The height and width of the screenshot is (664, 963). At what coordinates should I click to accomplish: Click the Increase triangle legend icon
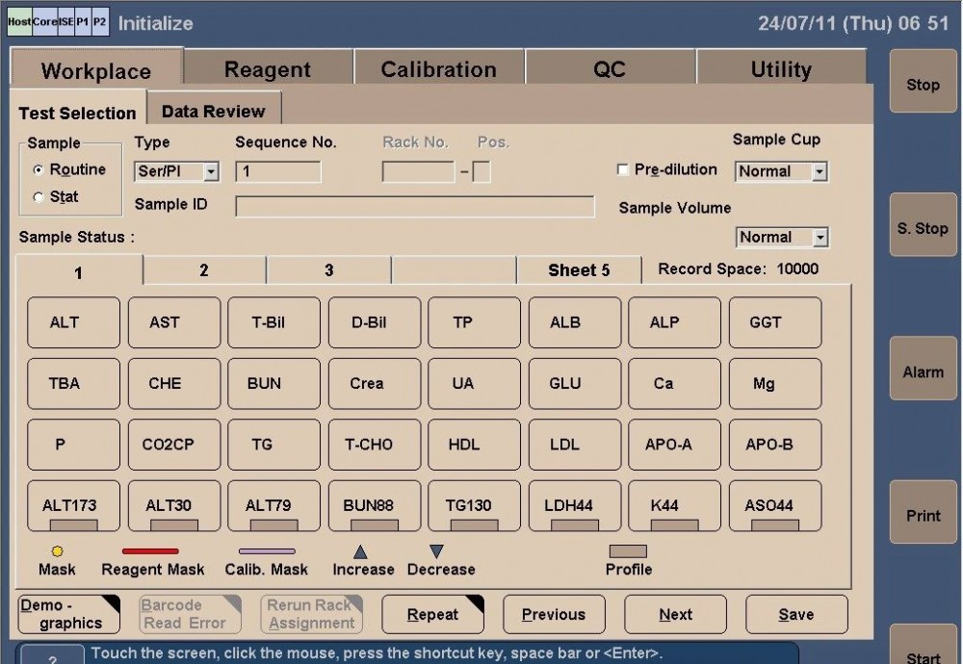click(360, 551)
